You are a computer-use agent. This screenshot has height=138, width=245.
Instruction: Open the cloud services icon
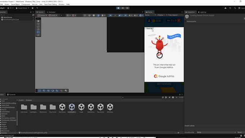click(x=226, y=8)
